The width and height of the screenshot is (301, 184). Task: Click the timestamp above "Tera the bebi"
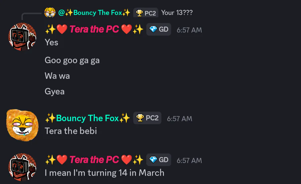coord(180,118)
